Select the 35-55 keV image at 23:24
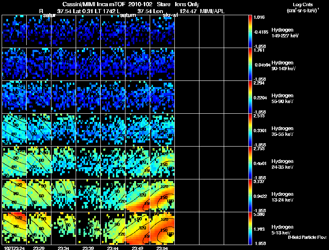The height and width of the screenshot is (250, 329). pyautogui.click(x=14, y=130)
